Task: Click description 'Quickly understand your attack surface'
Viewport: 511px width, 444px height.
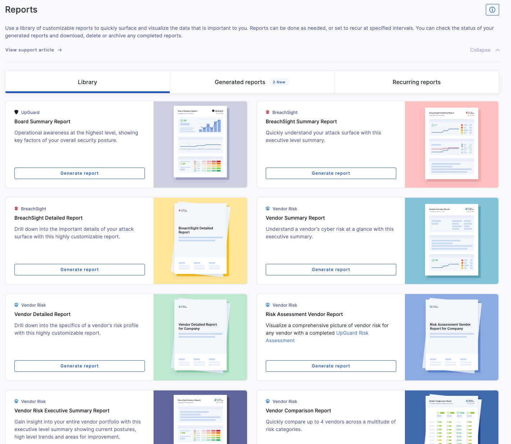Action: tap(323, 137)
